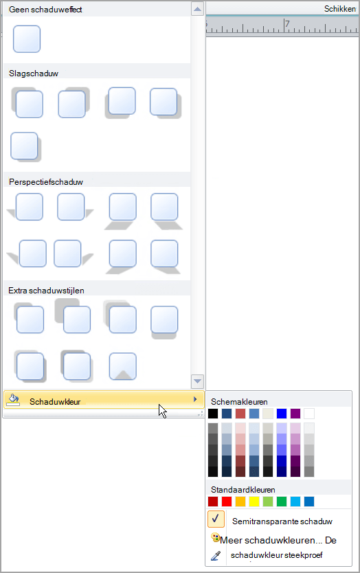Select medium blue scheme color swatch

254,414
